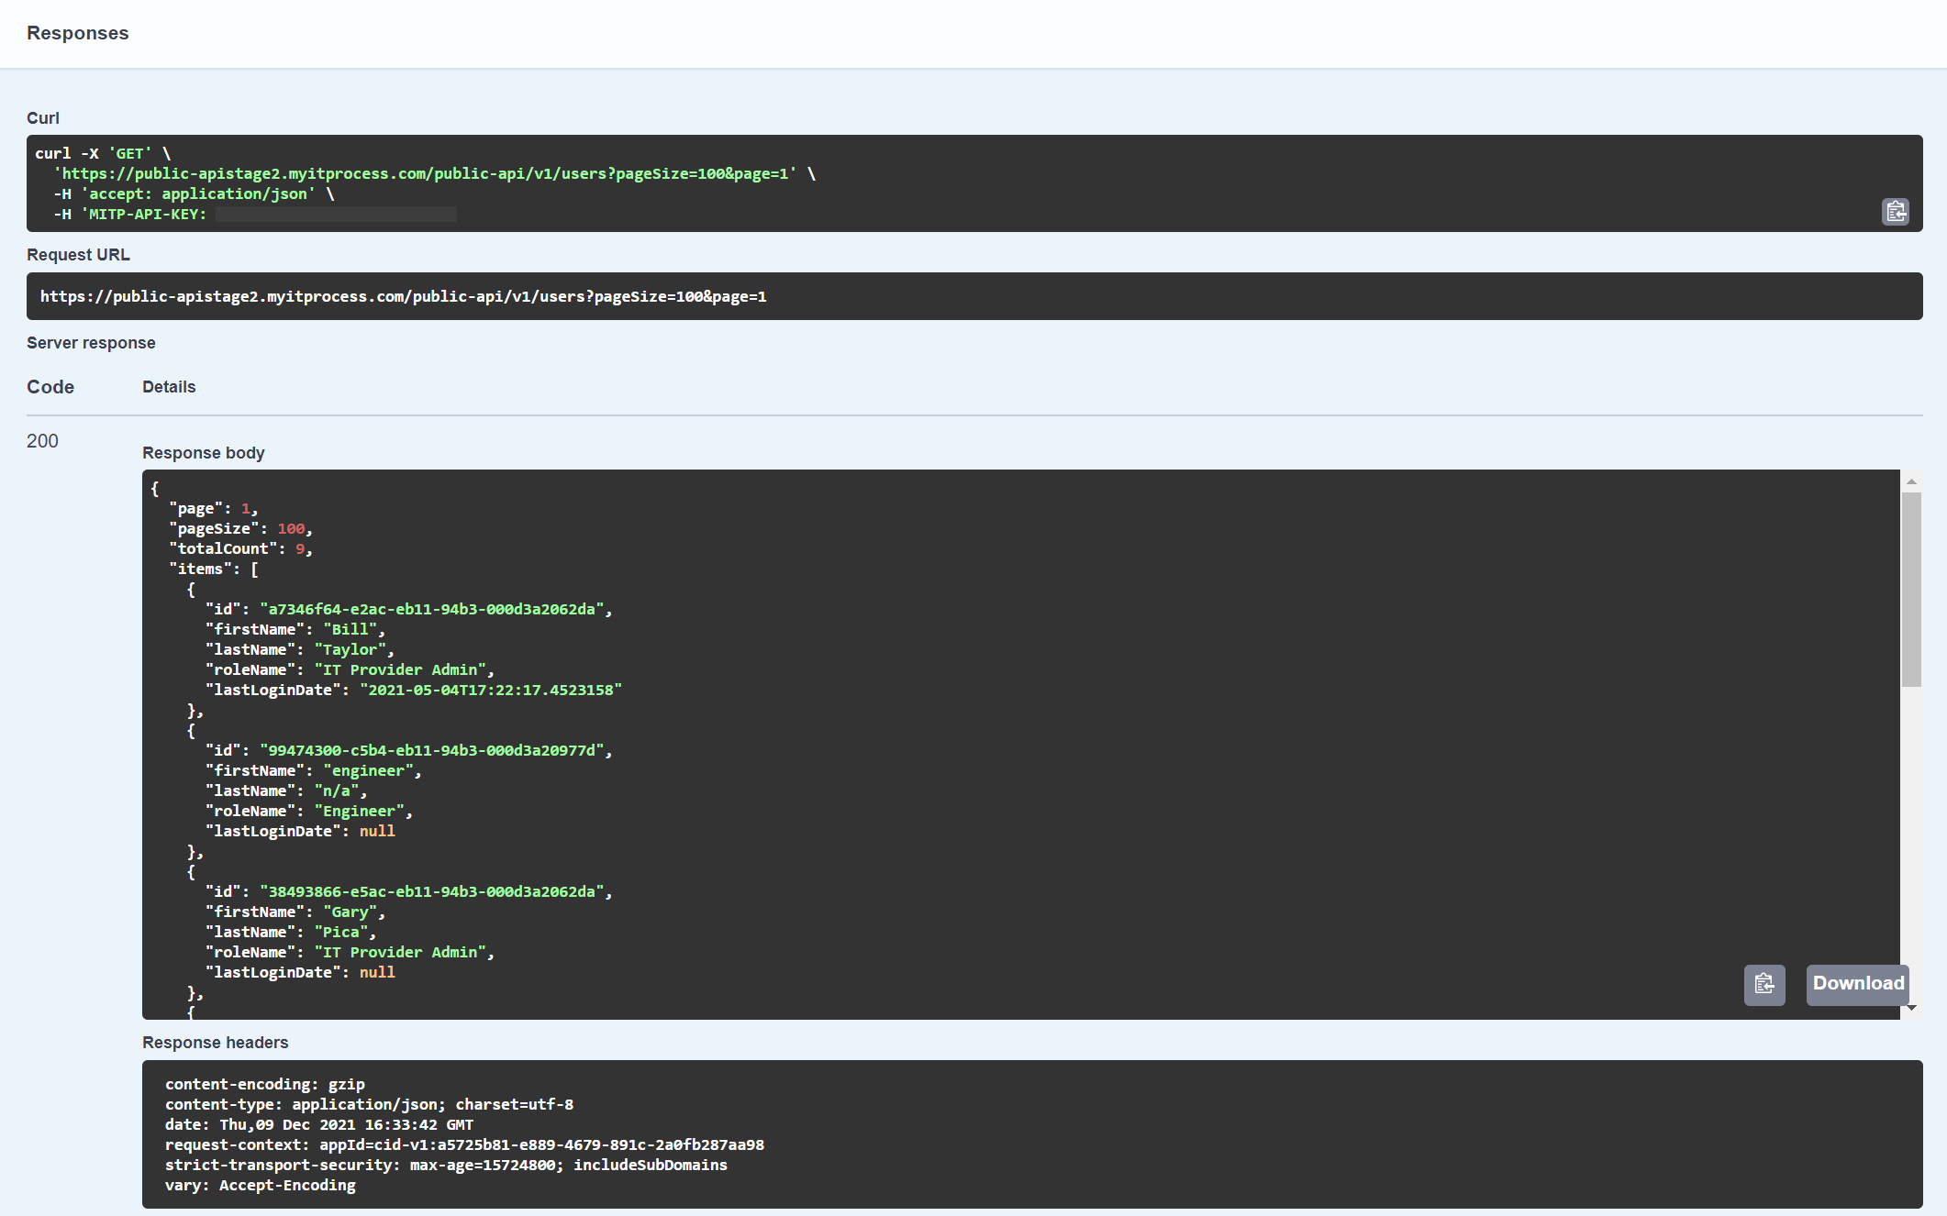Click the firstName "engineer" line
The width and height of the screenshot is (1947, 1216).
313,770
